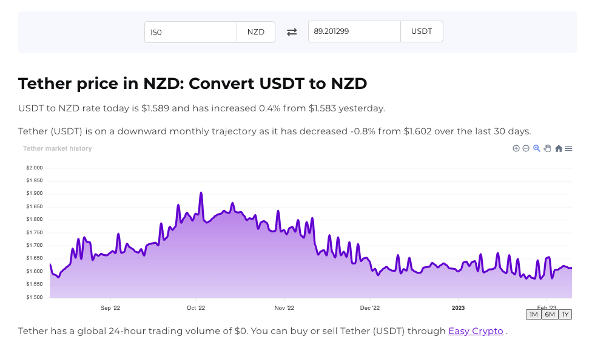Open the chart hamburger menu
This screenshot has height=348, width=592.
point(568,148)
